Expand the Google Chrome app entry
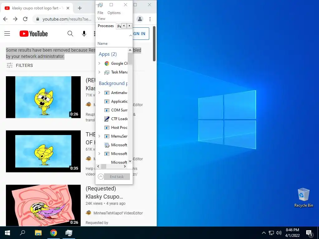319x239 pixels. (x=99, y=63)
